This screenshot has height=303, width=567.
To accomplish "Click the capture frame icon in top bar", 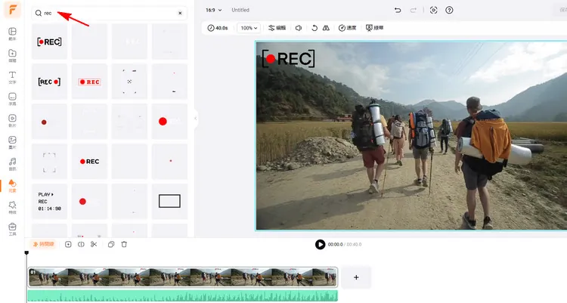I will [x=434, y=10].
